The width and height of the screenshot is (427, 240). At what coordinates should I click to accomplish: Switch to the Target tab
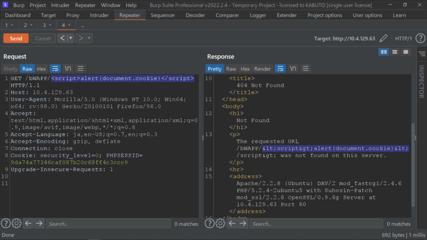[48, 15]
